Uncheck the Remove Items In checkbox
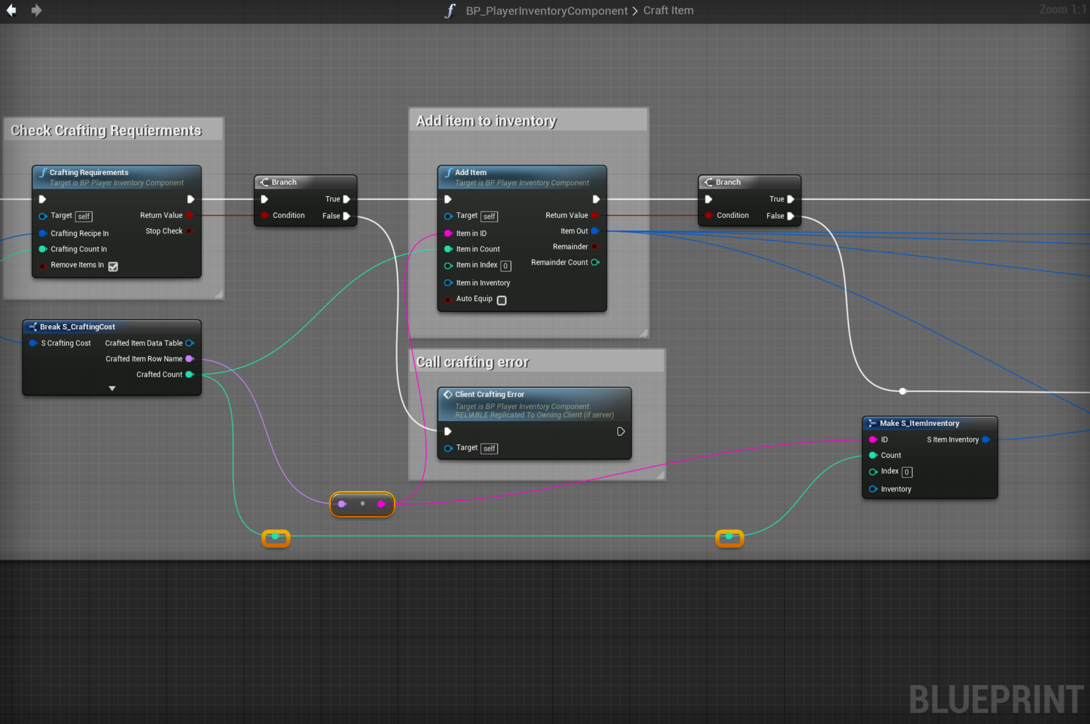The width and height of the screenshot is (1090, 724). tap(113, 266)
